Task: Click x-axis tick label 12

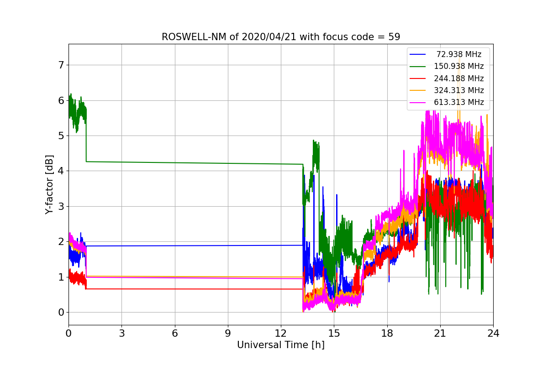Action: [x=281, y=334]
